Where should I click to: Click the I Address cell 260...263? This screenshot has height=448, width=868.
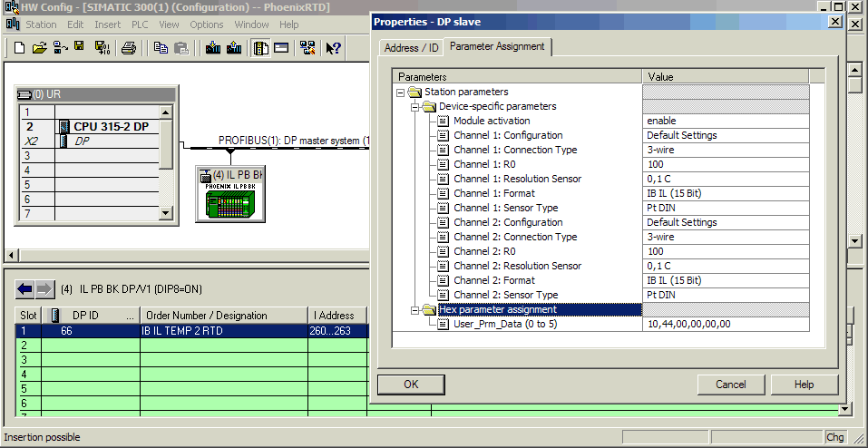337,331
